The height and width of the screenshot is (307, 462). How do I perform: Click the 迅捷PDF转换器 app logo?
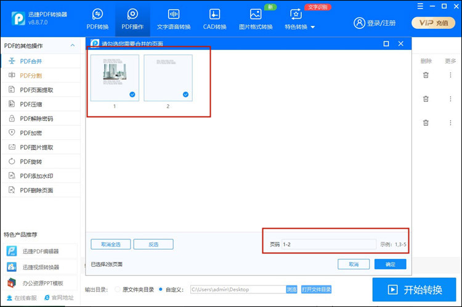pos(18,18)
